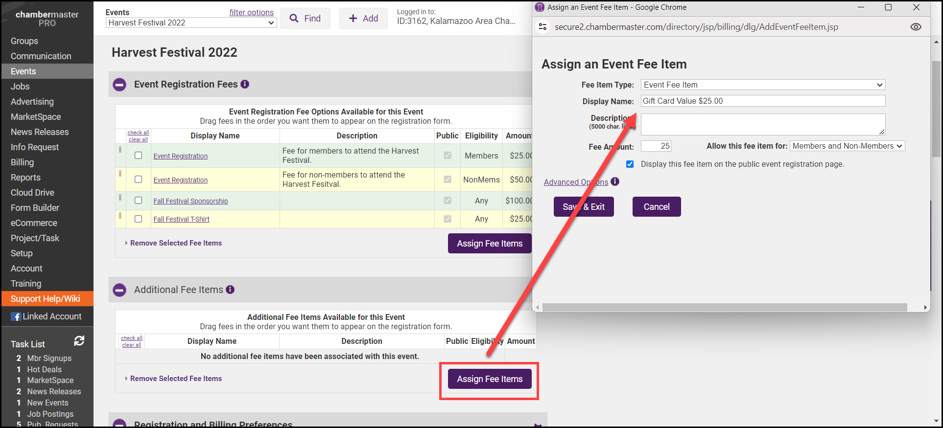The height and width of the screenshot is (428, 943).
Task: Click the Additional Fee Items info icon
Action: [230, 290]
